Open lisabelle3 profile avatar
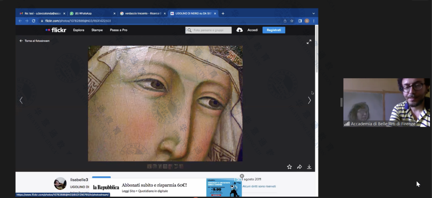The image size is (432, 198). pyautogui.click(x=60, y=183)
